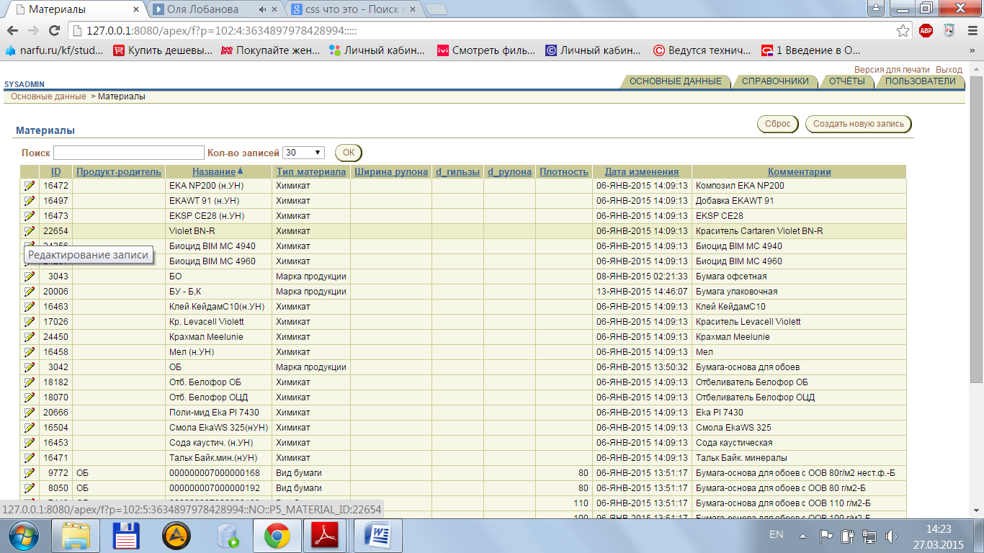Sort table by the ID column

[55, 171]
